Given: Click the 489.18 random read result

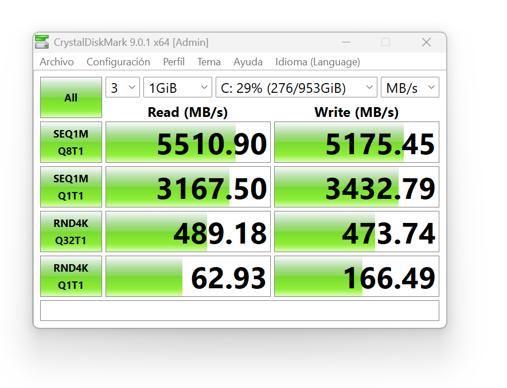Looking at the screenshot, I should [x=188, y=232].
